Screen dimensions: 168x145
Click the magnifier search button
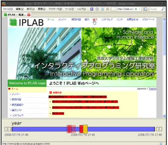coord(163,9)
